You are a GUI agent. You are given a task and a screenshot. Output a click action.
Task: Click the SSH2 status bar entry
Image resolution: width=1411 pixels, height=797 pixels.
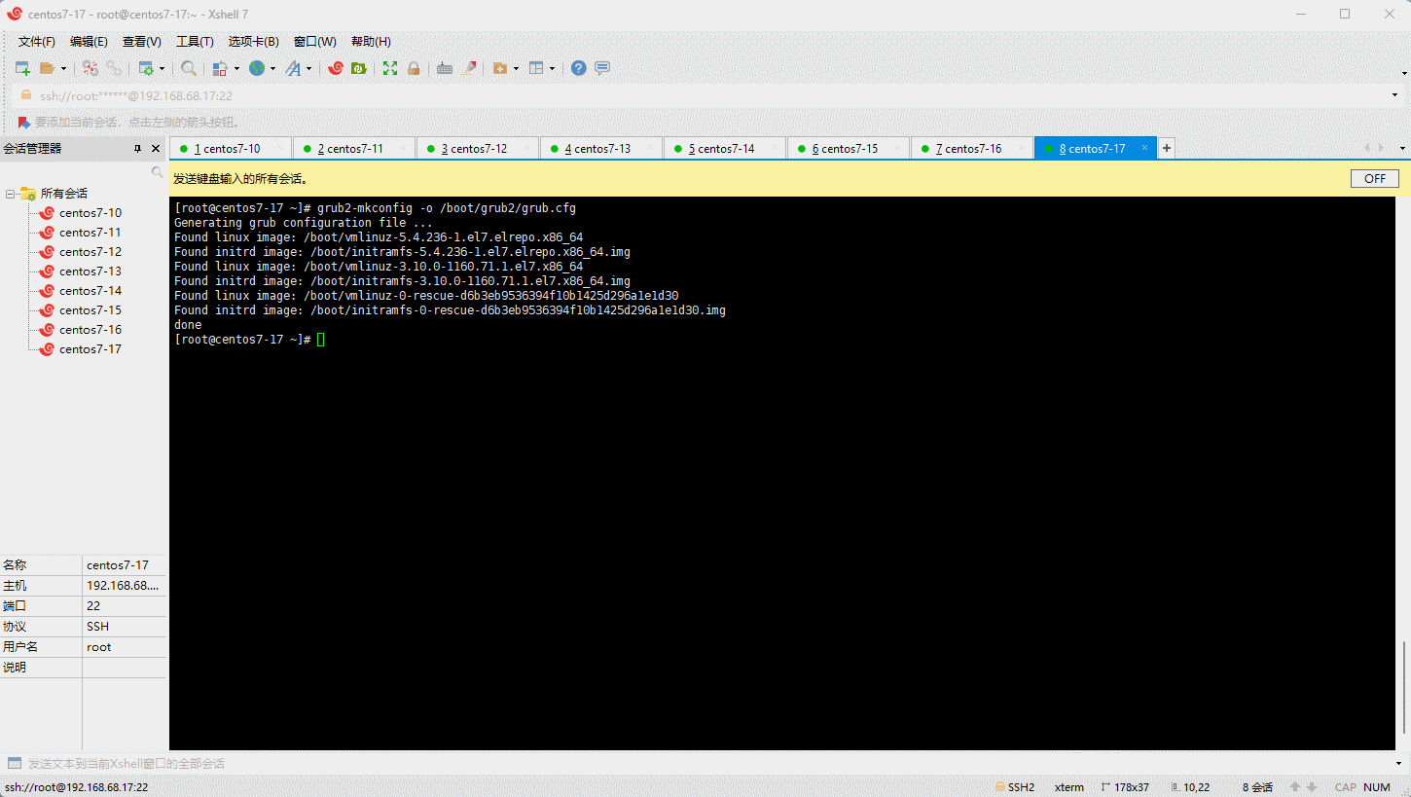point(1014,787)
